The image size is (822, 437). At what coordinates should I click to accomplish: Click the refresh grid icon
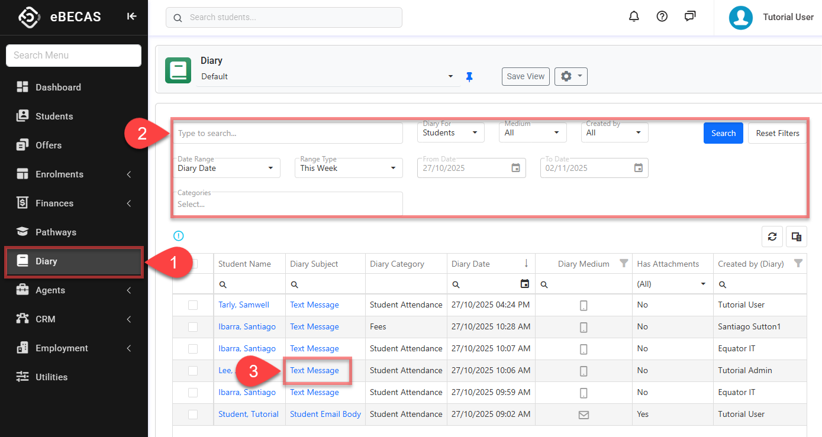[x=772, y=237]
